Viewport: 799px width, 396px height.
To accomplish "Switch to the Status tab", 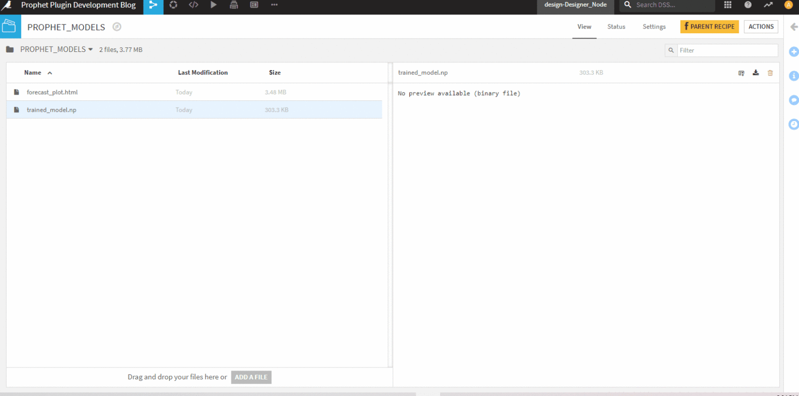I will coord(616,27).
